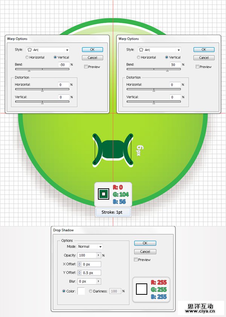The image size is (226, 317).
Task: Click X Offset stepper arrows
Action: click(x=79, y=264)
